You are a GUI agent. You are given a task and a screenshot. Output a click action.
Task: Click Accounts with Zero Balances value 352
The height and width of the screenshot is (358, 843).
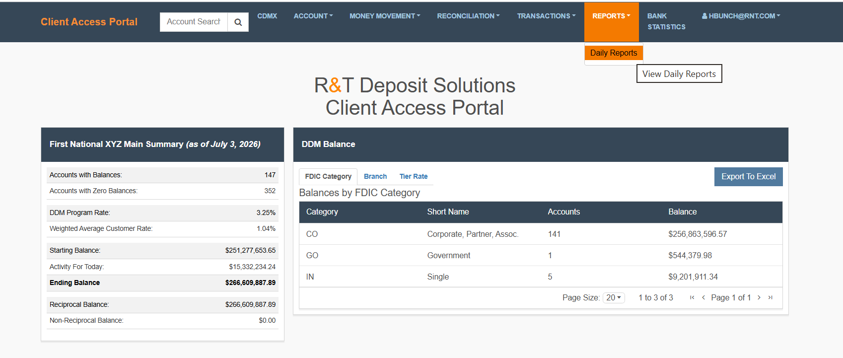click(x=270, y=191)
